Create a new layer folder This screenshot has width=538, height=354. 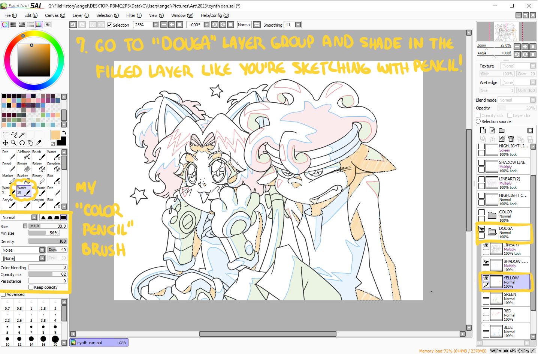[502, 130]
